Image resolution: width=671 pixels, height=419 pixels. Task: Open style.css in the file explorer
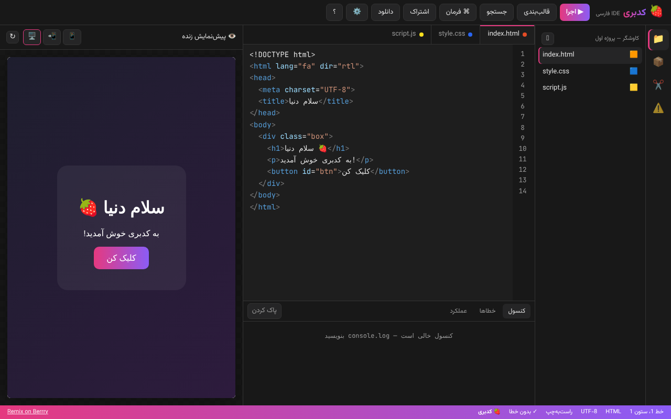pos(590,71)
